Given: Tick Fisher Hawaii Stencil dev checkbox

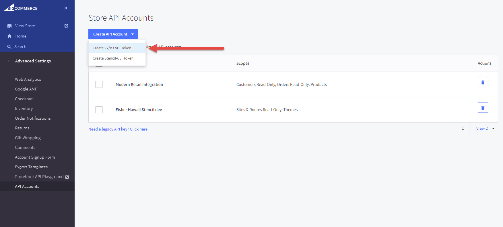Looking at the screenshot, I should (x=99, y=110).
